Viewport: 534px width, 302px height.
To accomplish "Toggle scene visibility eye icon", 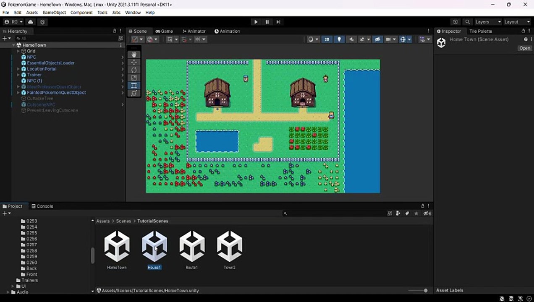I will [377, 39].
